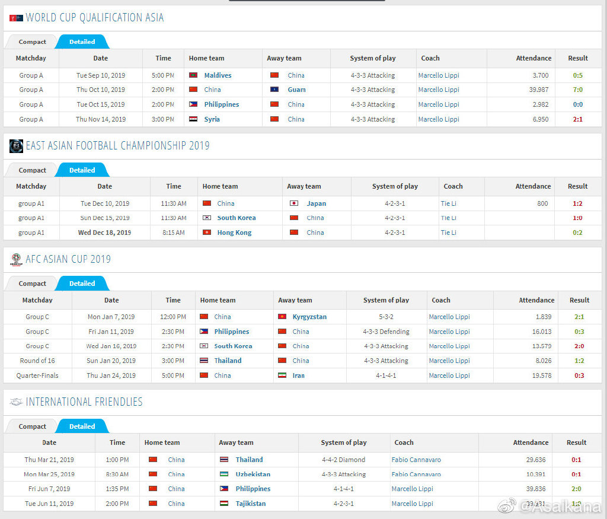Open the Guam team link

[296, 90]
